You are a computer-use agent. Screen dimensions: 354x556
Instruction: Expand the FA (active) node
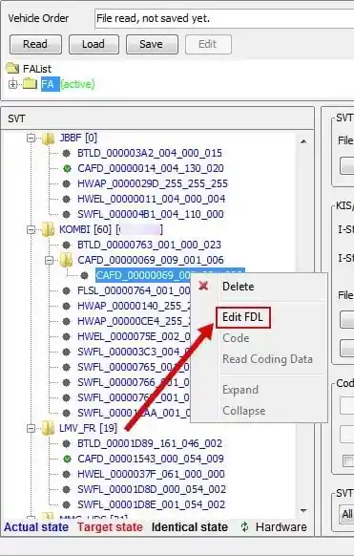12,84
